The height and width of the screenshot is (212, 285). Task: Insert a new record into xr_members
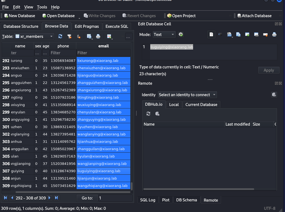click(x=109, y=36)
